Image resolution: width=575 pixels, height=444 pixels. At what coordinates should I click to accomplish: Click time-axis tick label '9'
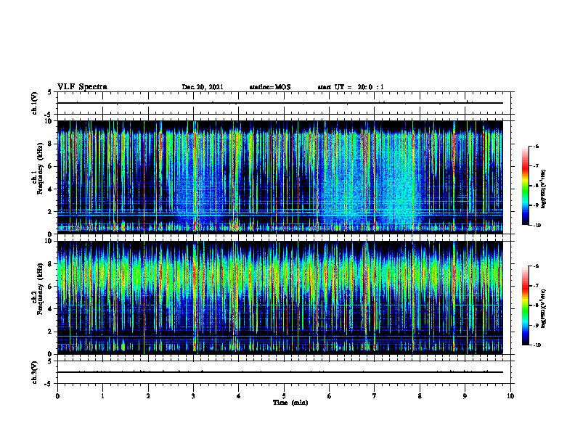pos(465,396)
